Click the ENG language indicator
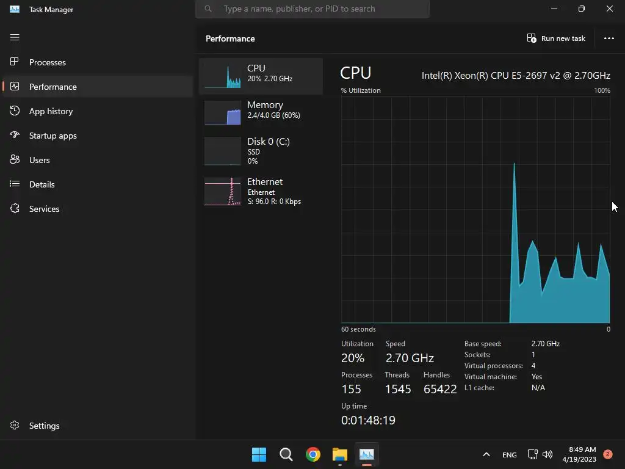The width and height of the screenshot is (625, 469). tap(510, 454)
